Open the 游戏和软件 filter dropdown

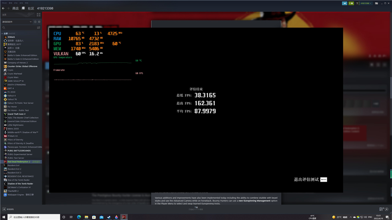[17, 22]
